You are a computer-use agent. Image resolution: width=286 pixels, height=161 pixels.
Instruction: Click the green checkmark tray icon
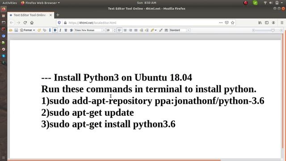255,3
